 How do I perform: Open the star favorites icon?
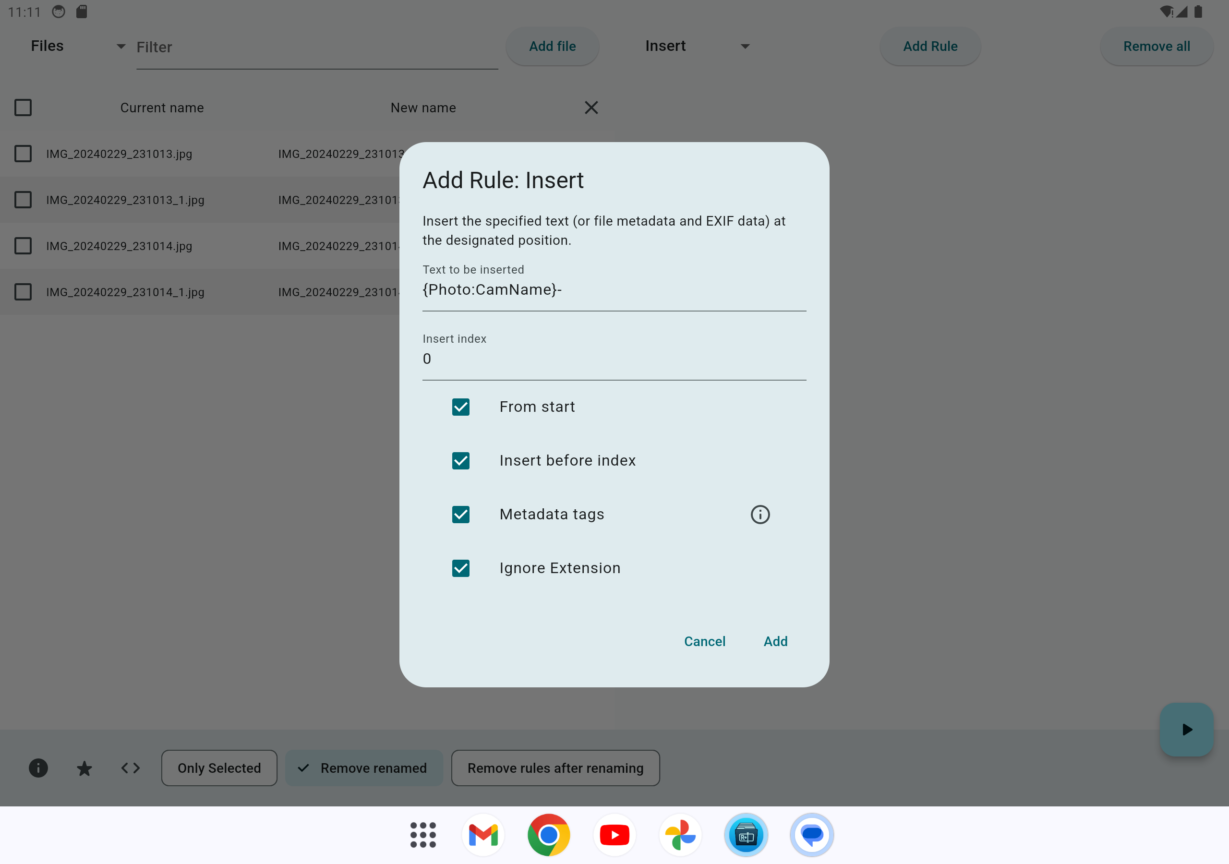point(84,768)
